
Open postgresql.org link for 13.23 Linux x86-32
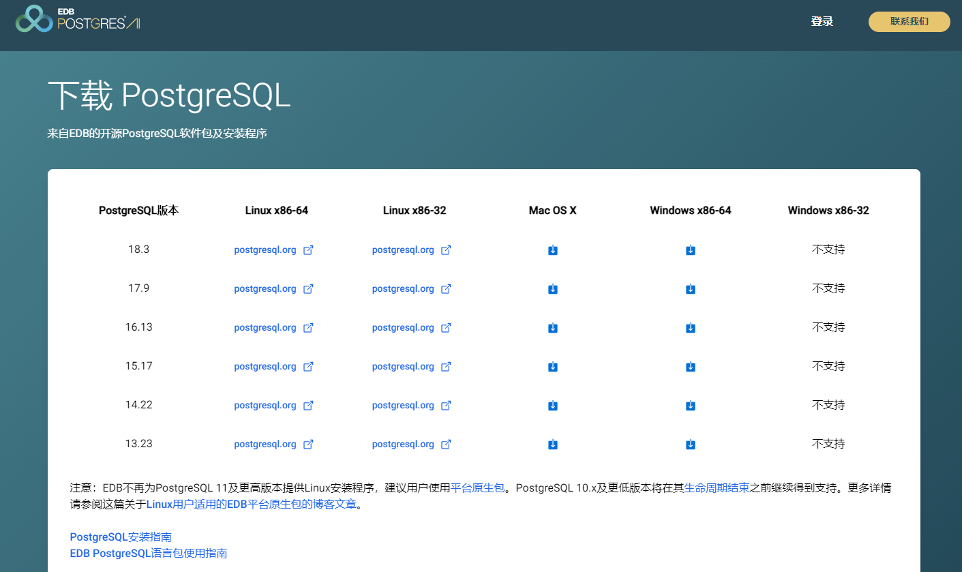pos(403,445)
